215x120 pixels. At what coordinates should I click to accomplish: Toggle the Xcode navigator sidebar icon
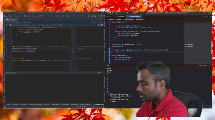coord(117,13)
